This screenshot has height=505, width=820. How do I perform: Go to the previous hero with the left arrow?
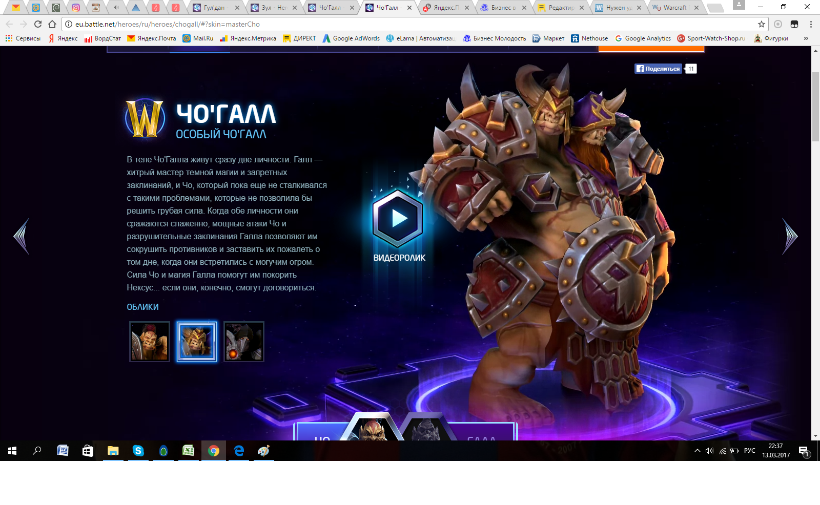[x=22, y=236]
